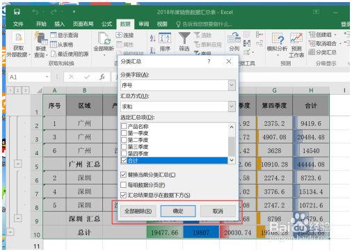Switch to the 公式 tab
The image size is (352, 252).
pyautogui.click(x=106, y=24)
